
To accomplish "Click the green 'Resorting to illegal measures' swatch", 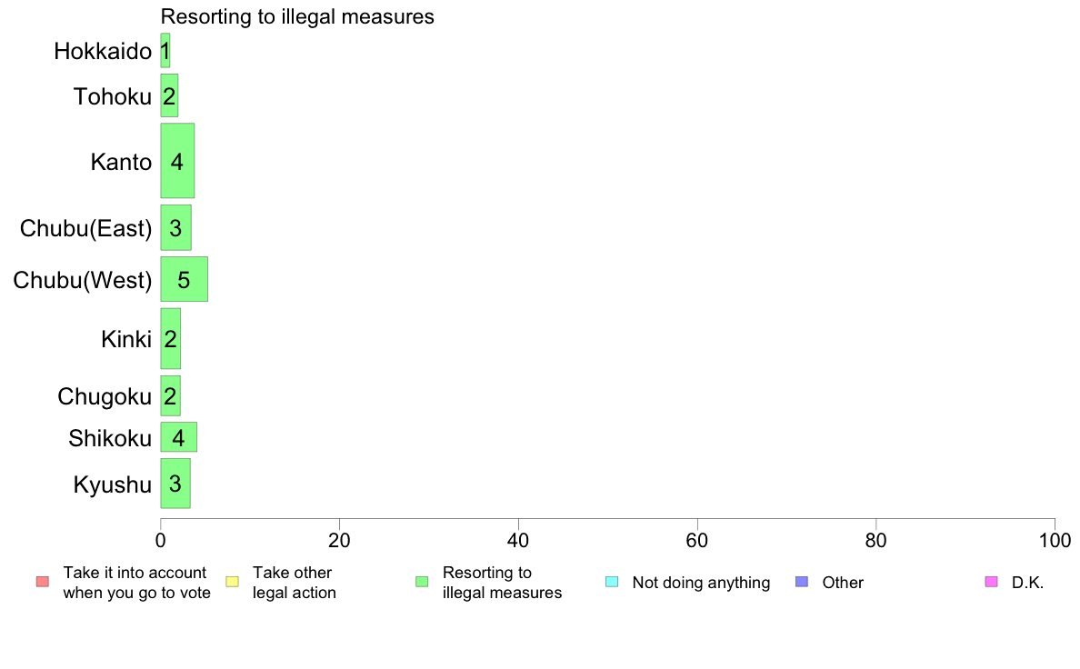I will [422, 582].
